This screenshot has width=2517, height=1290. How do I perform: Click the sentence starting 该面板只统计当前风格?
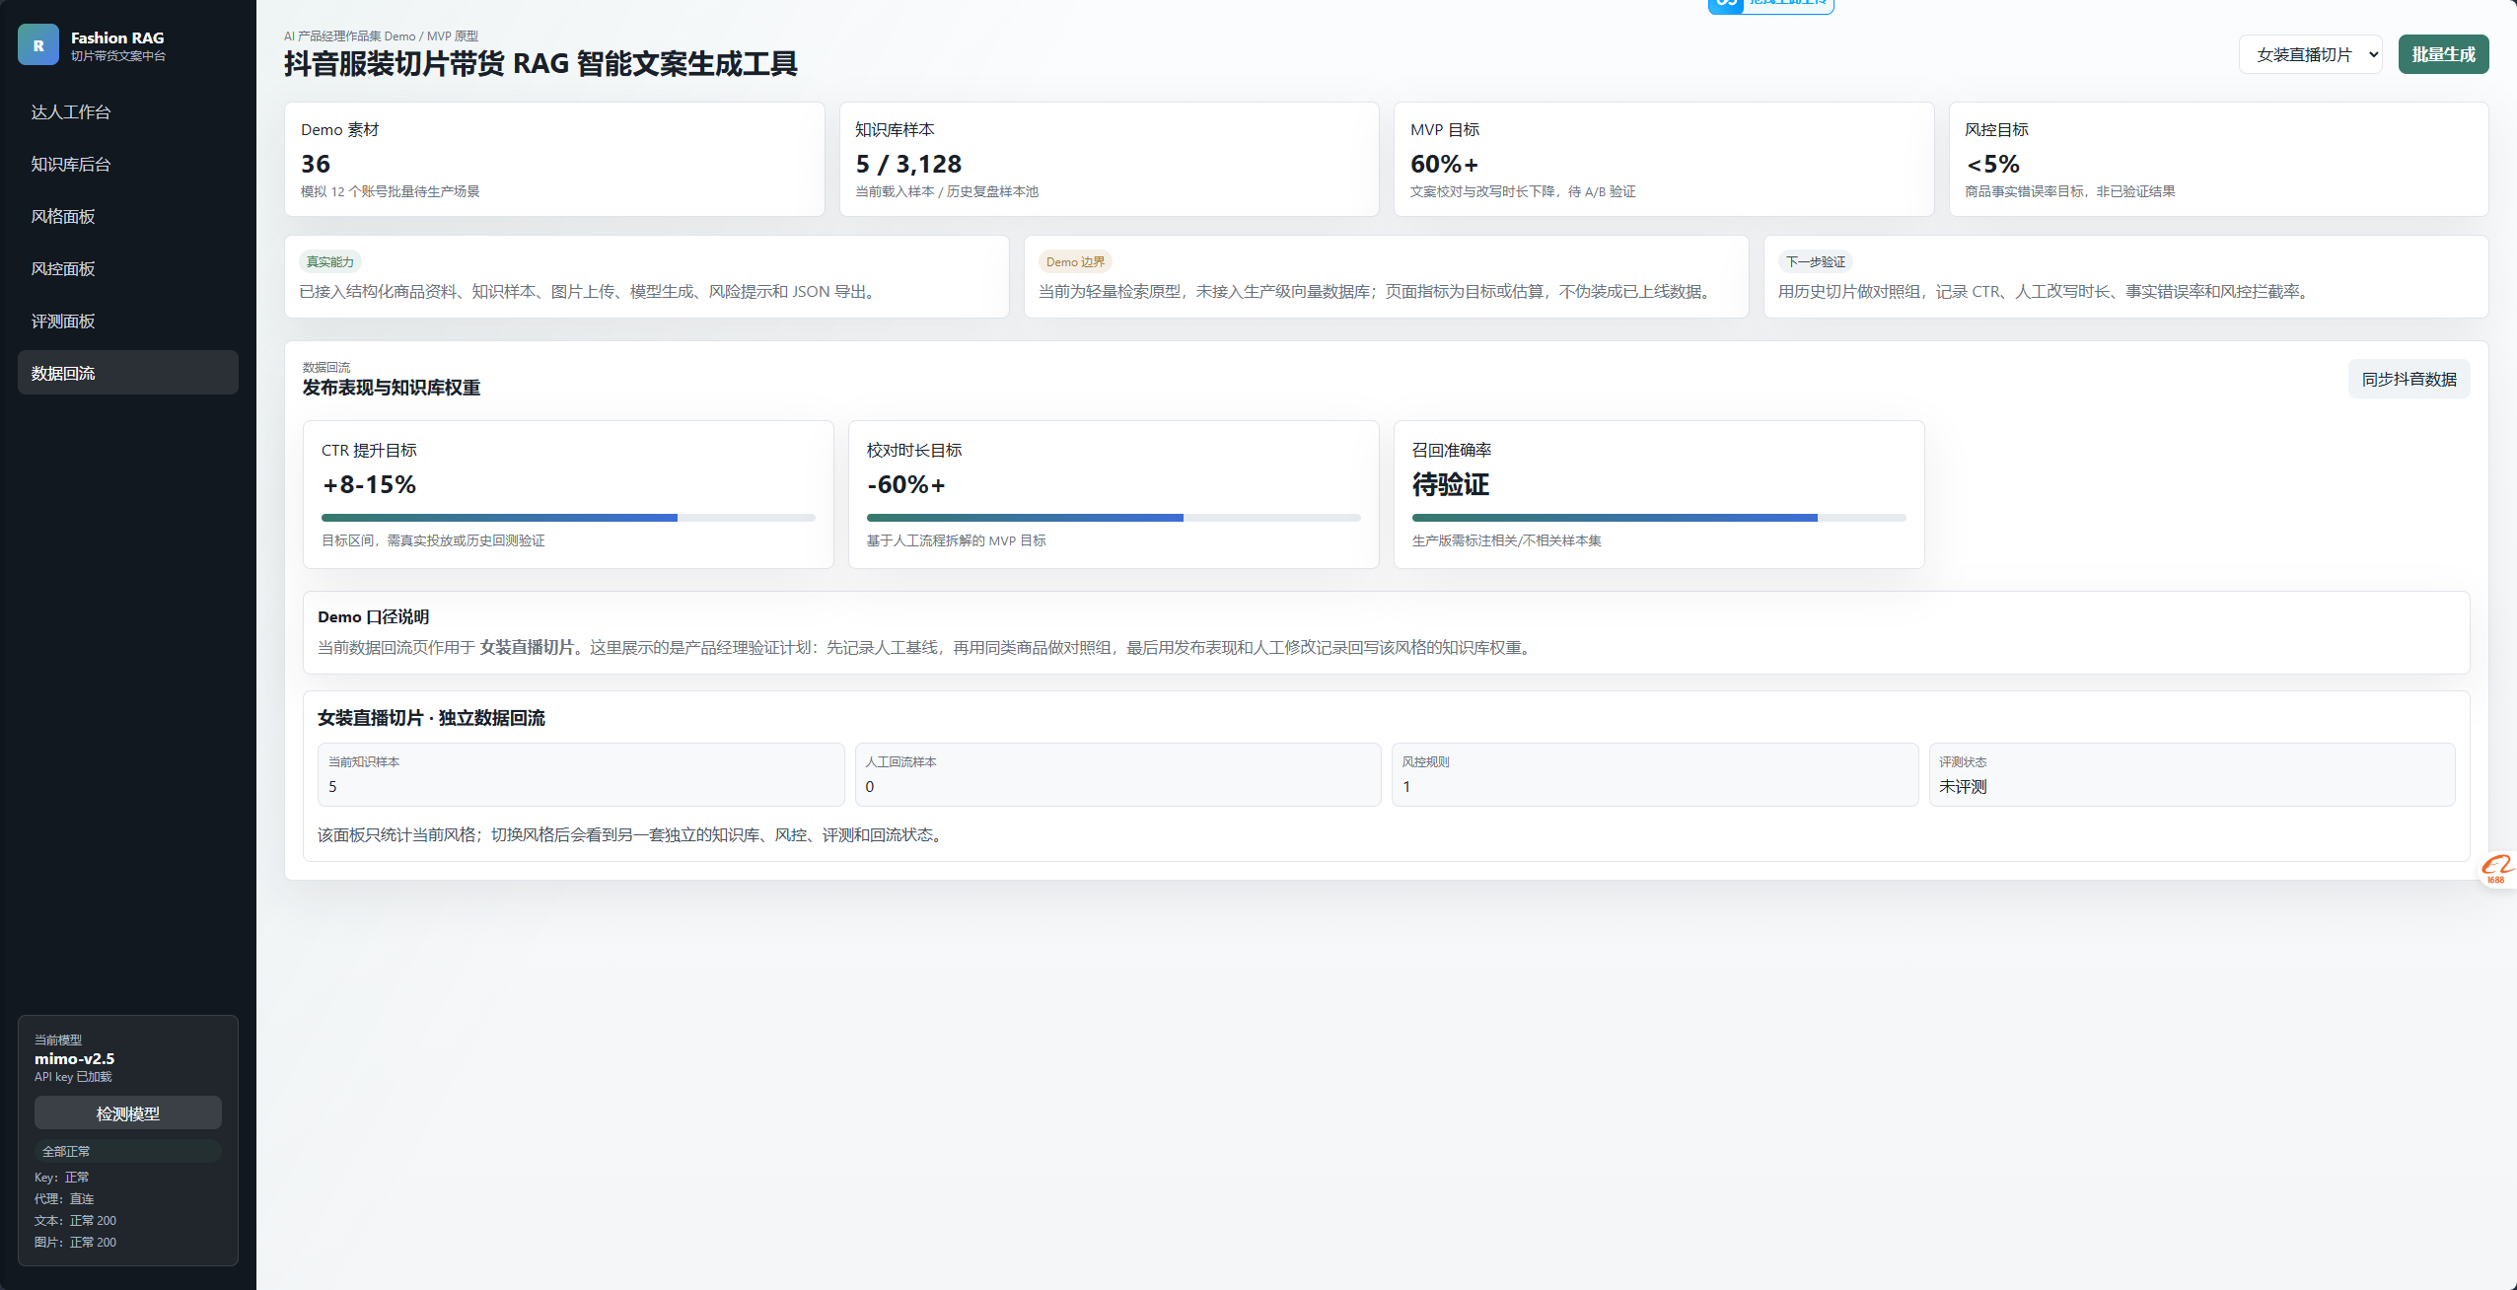632,835
